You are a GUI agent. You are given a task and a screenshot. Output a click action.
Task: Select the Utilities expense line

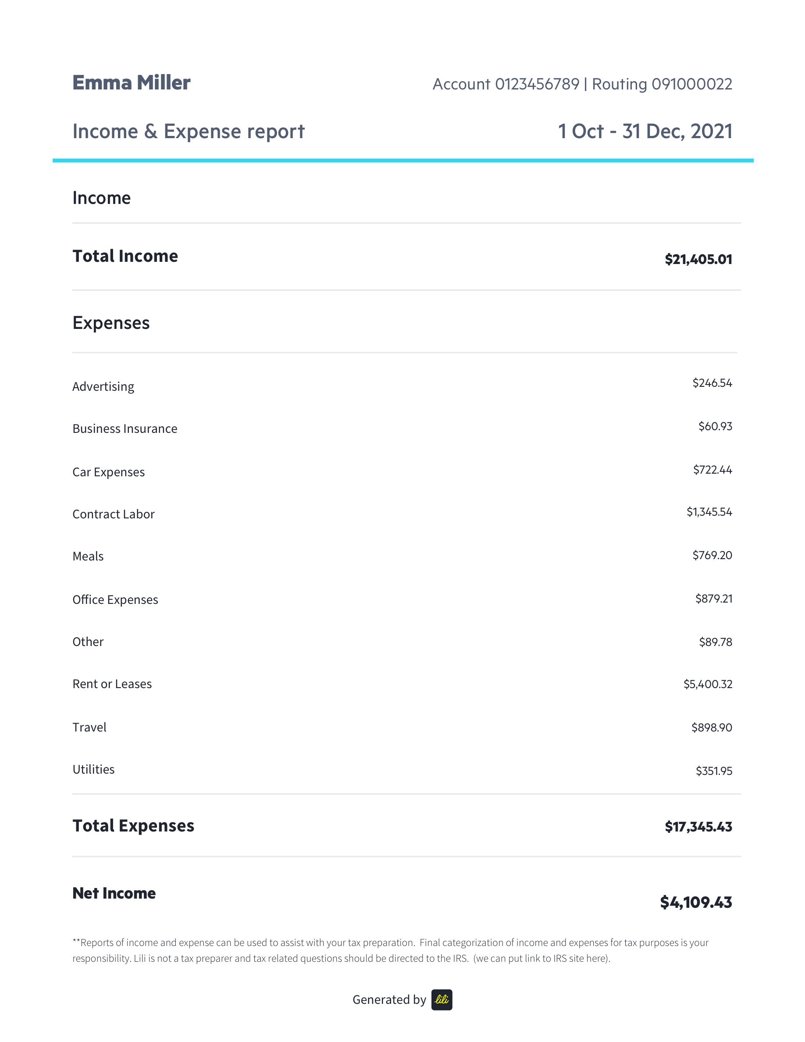point(93,769)
